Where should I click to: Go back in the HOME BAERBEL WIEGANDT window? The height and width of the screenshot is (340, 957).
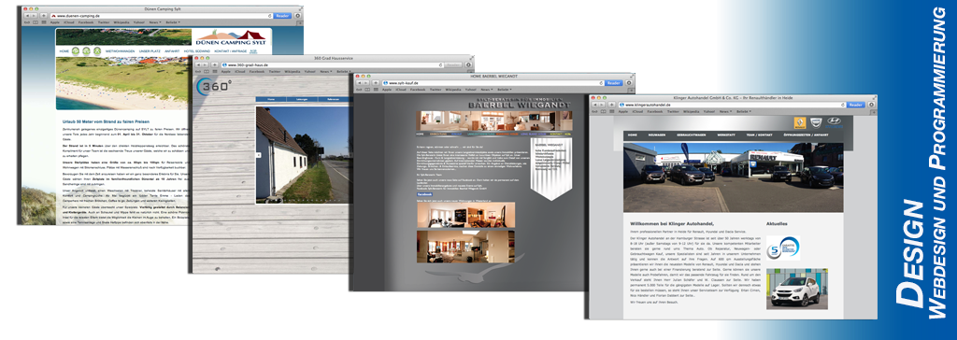point(360,83)
